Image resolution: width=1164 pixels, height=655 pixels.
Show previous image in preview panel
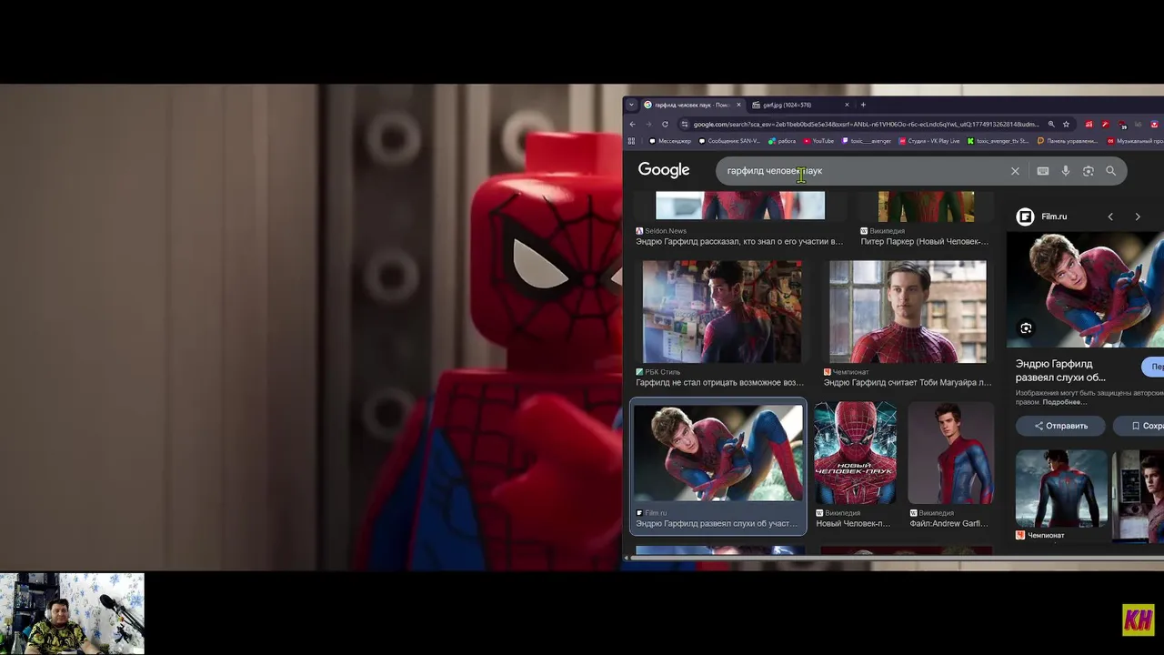(x=1110, y=217)
